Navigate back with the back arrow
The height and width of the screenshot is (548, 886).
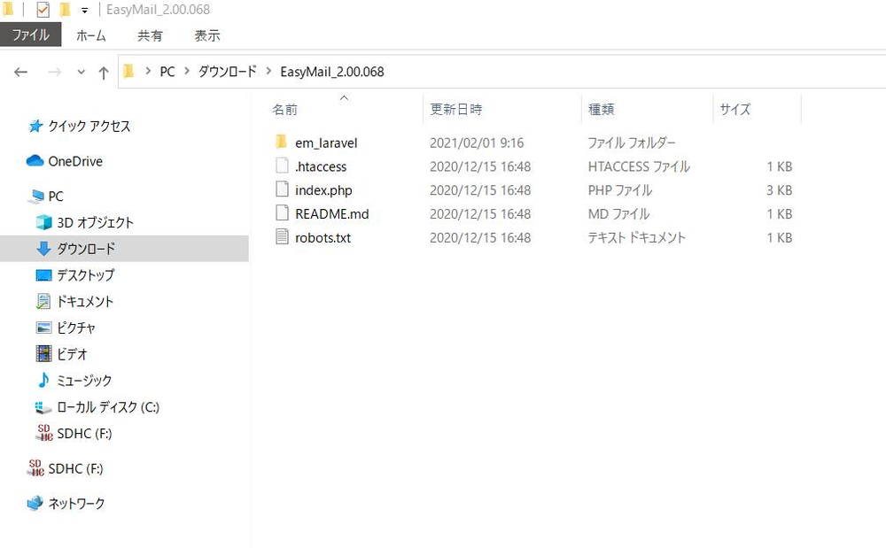pos(21,73)
